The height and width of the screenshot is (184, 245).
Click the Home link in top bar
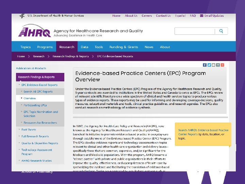(116, 16)
